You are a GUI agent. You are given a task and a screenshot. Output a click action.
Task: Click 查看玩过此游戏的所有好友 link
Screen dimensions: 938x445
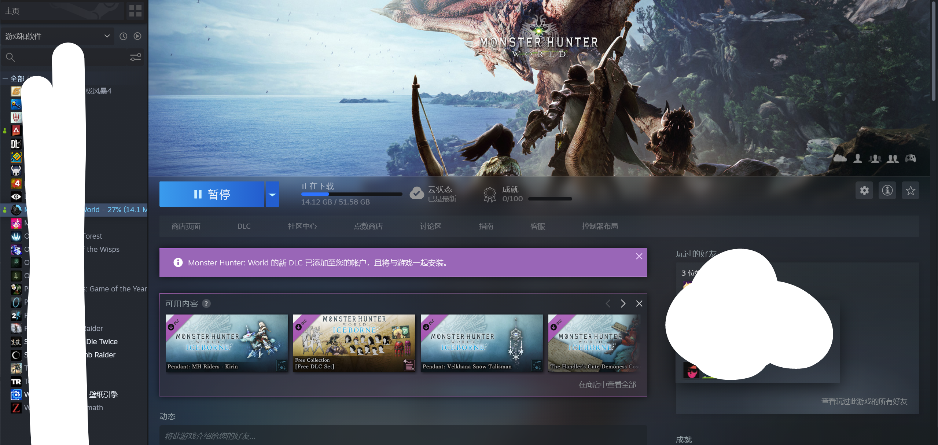(x=864, y=401)
